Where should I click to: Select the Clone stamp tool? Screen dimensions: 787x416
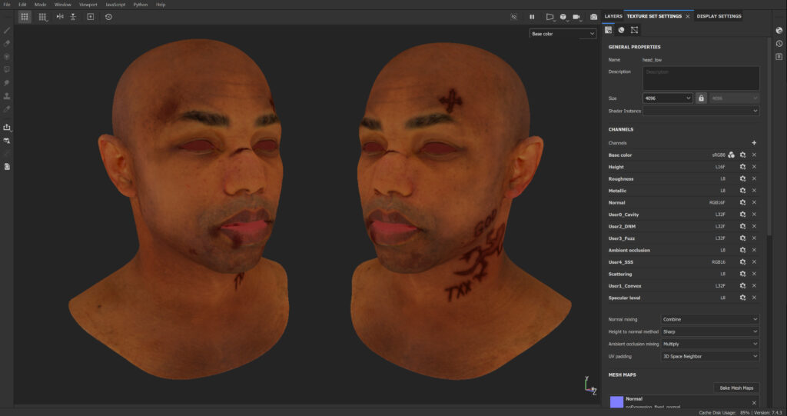7,96
